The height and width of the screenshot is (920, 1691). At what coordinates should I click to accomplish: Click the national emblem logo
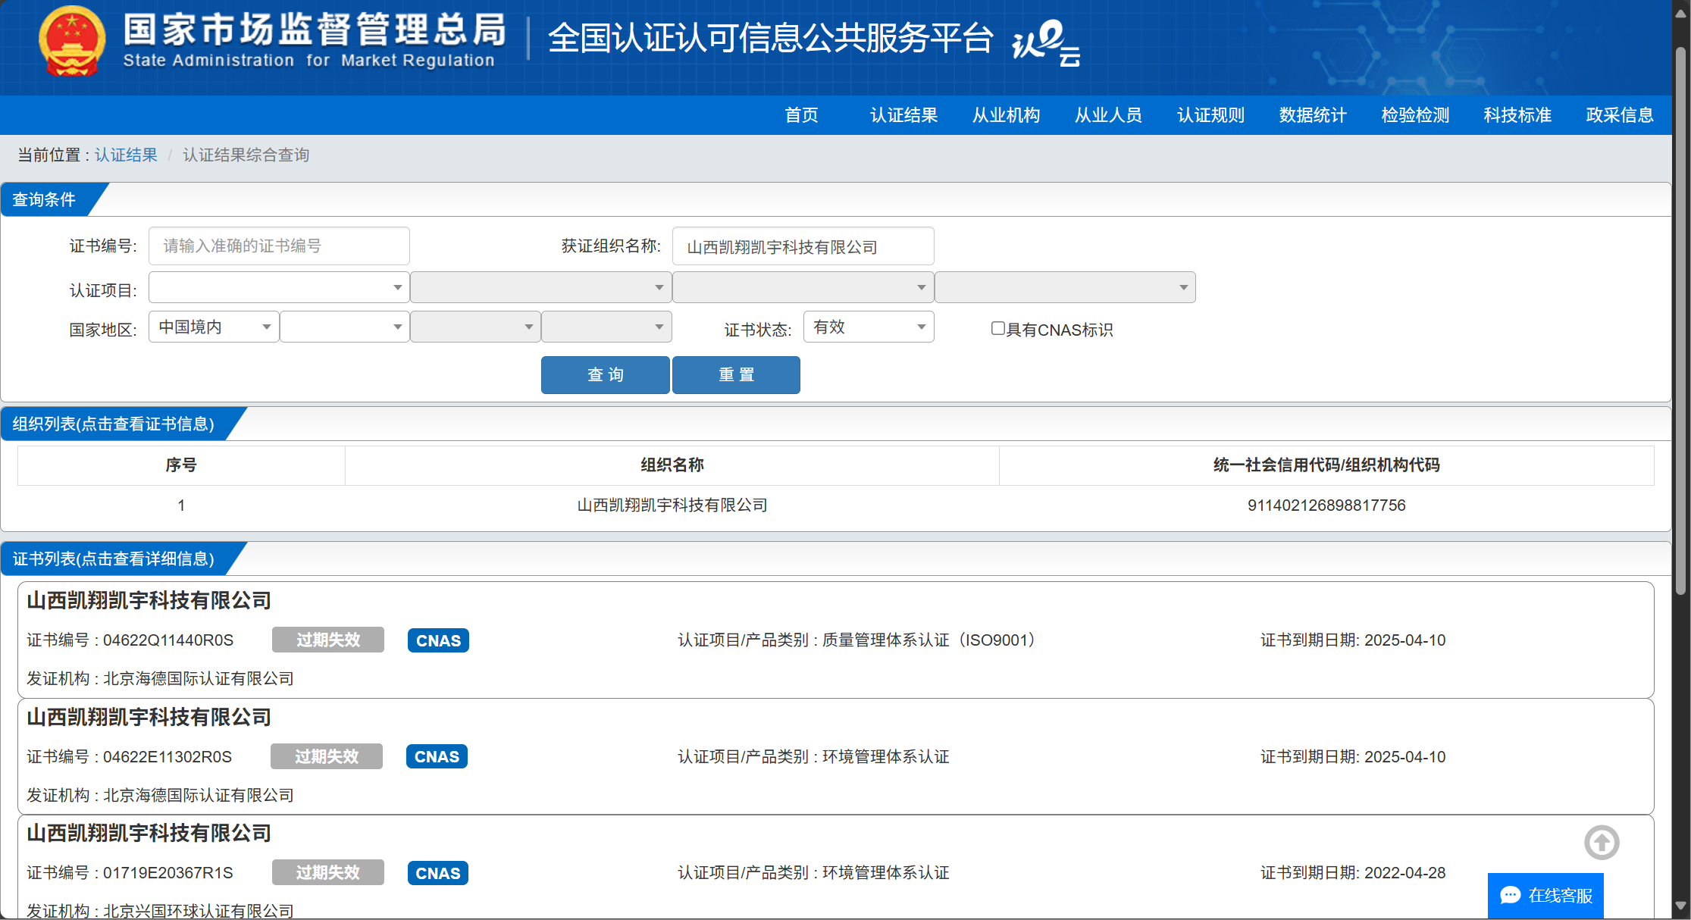[x=72, y=41]
